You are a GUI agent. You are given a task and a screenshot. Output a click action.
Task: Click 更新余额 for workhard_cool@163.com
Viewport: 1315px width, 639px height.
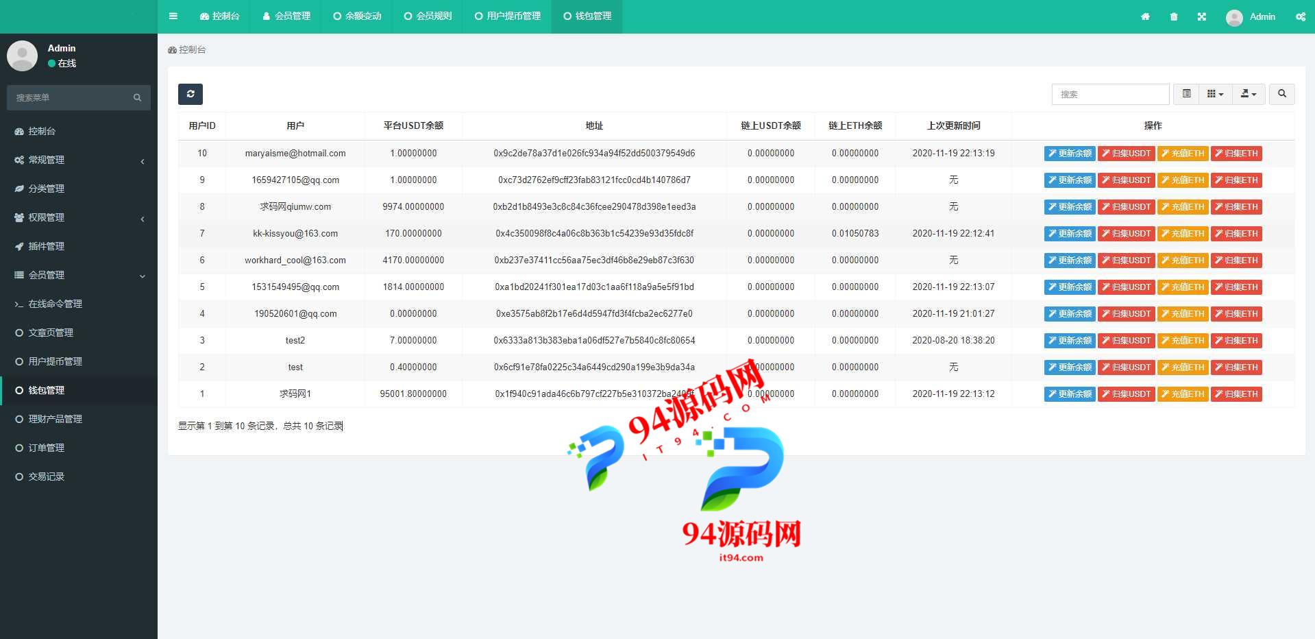click(x=1070, y=261)
